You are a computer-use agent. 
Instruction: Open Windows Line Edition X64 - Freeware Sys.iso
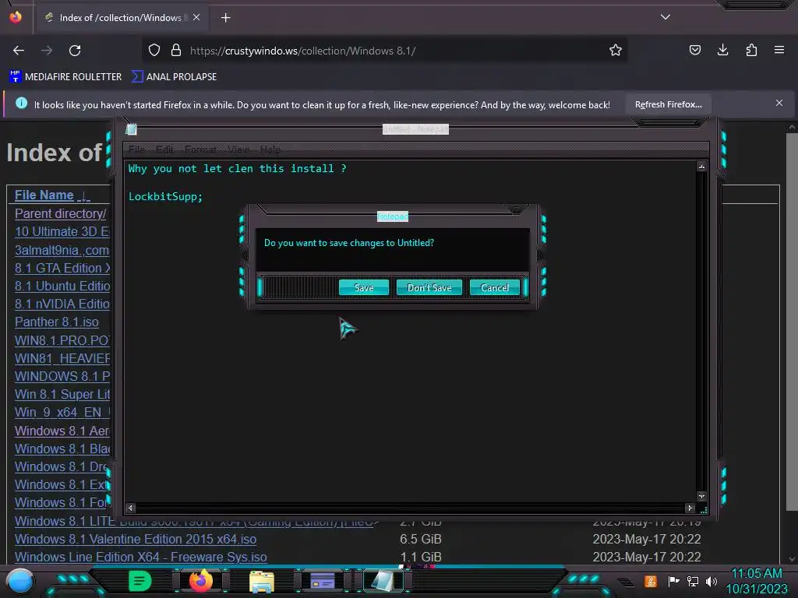click(x=140, y=558)
